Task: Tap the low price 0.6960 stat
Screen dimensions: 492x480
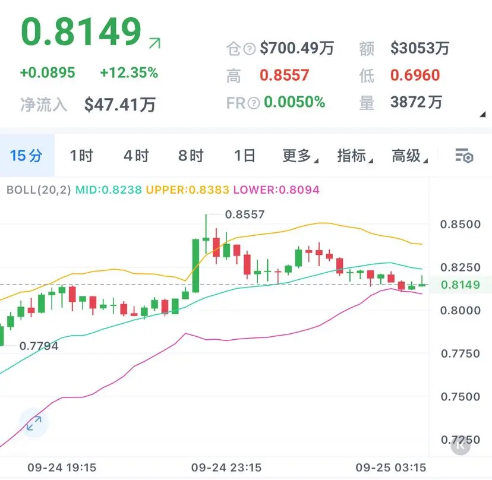Action: point(415,75)
